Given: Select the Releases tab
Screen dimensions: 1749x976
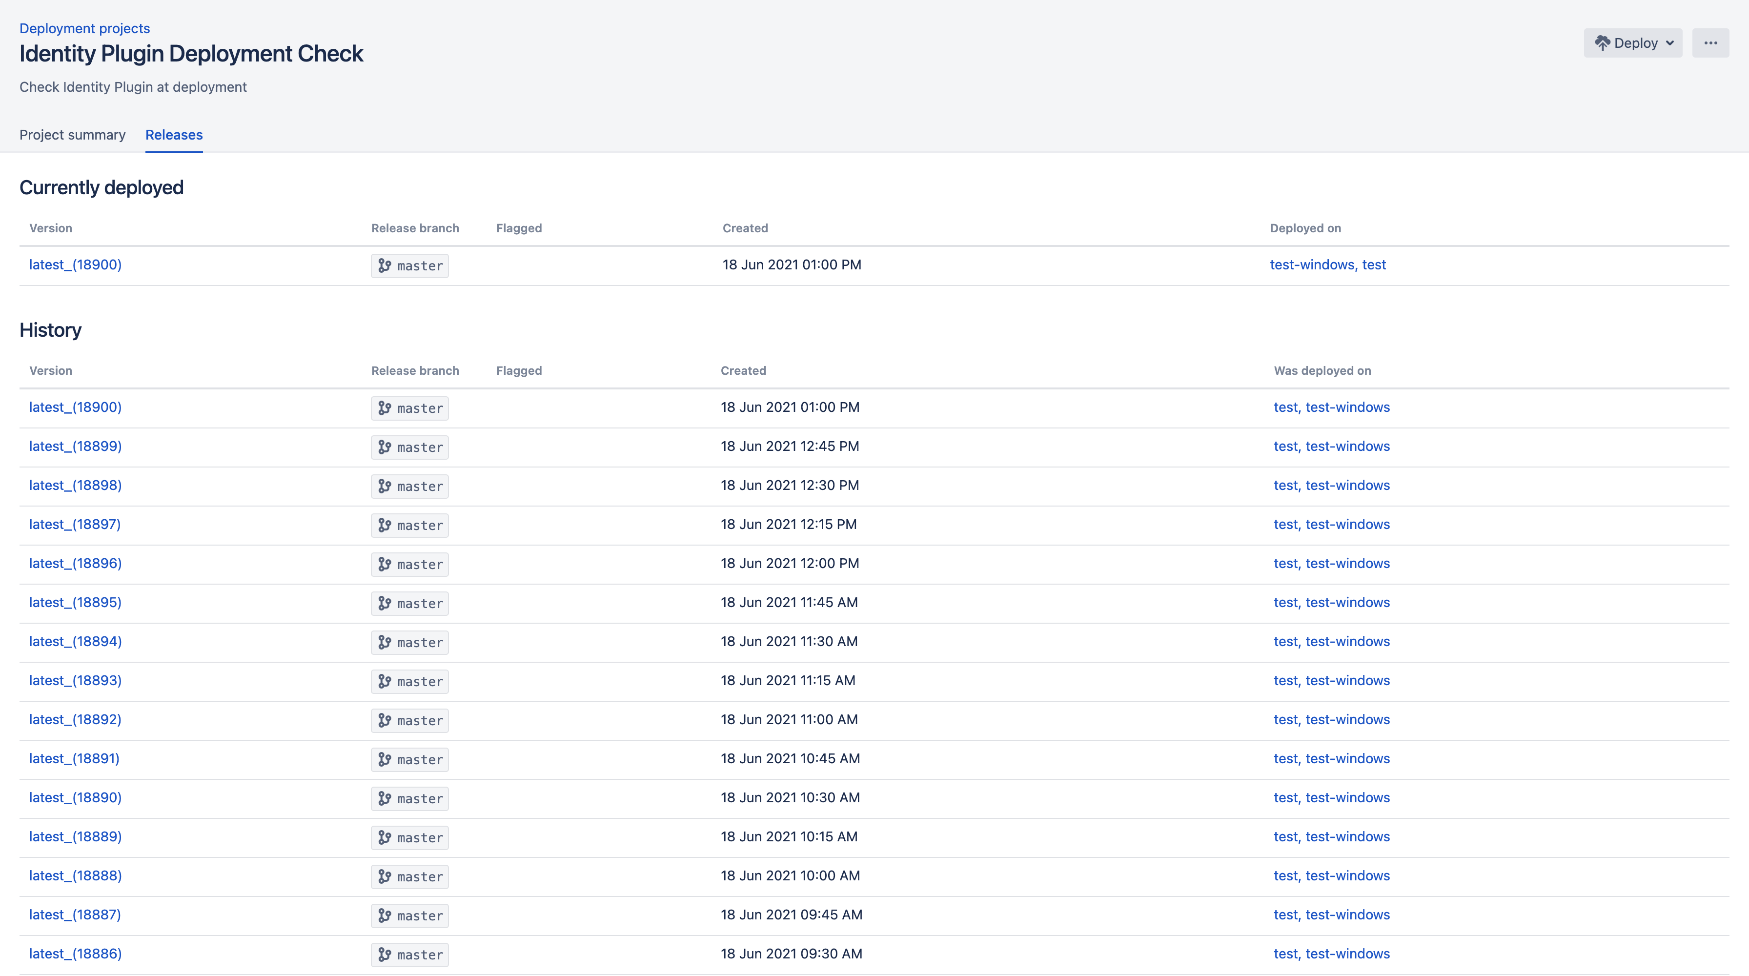Looking at the screenshot, I should [x=174, y=134].
